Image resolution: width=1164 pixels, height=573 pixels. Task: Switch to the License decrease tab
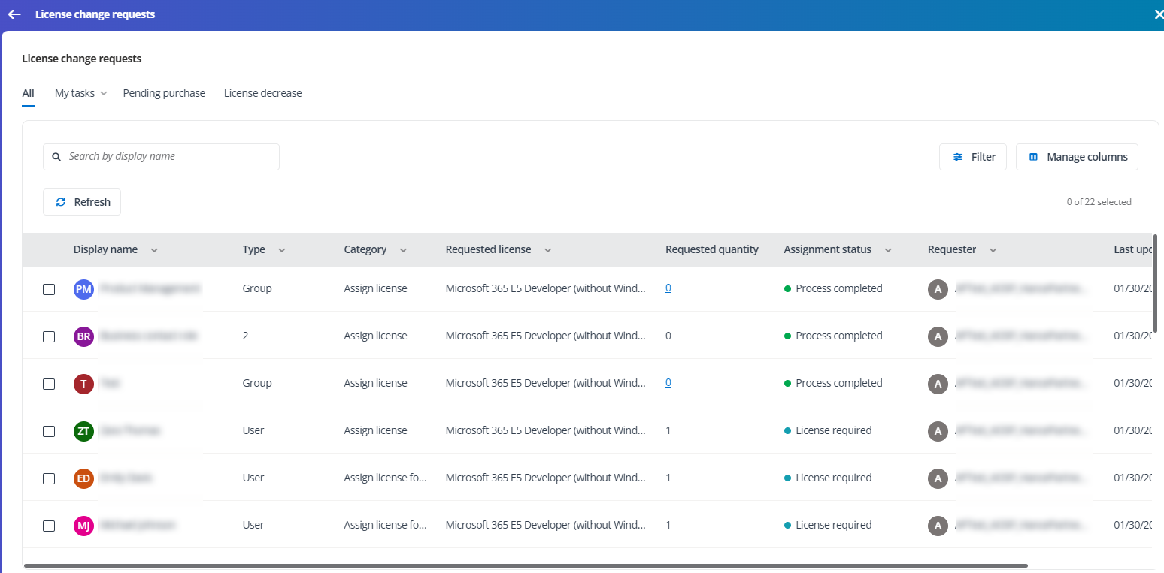[262, 93]
